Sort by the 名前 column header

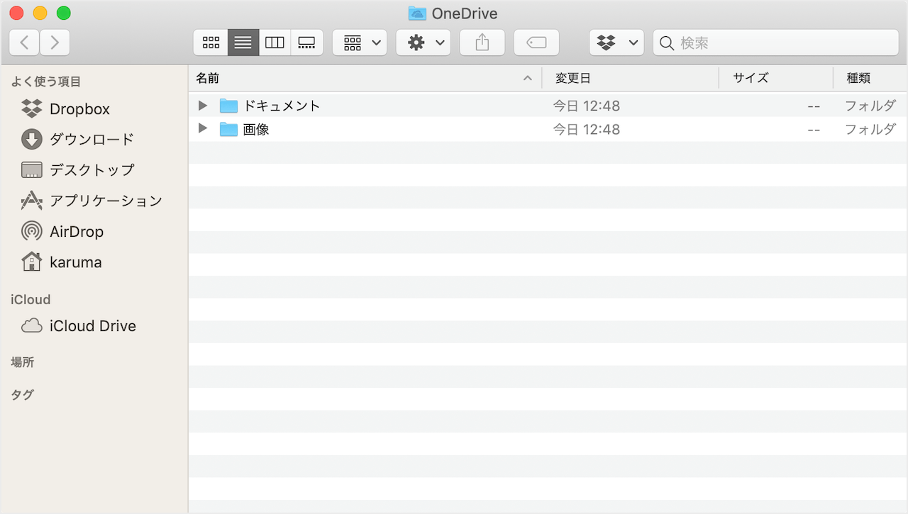[x=365, y=78]
